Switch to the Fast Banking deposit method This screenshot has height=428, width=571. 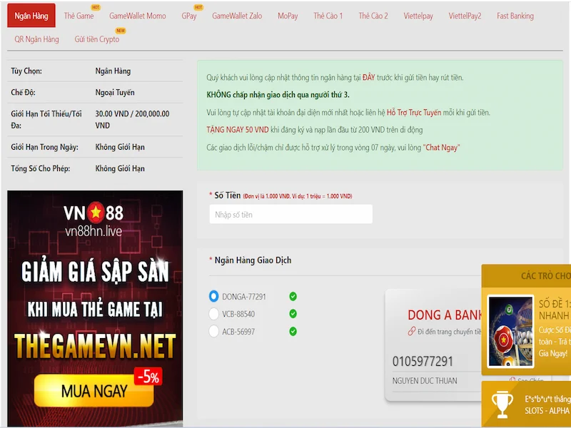[515, 16]
